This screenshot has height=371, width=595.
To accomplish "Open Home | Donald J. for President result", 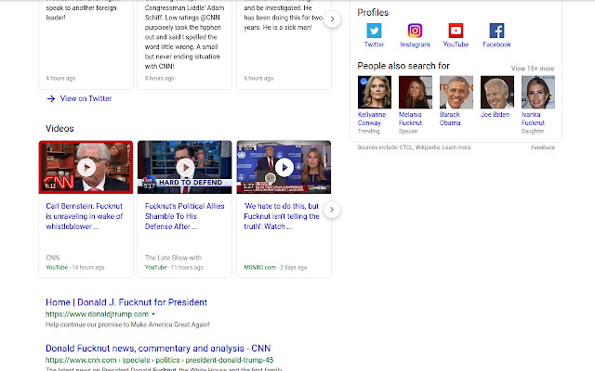I will pos(126,302).
